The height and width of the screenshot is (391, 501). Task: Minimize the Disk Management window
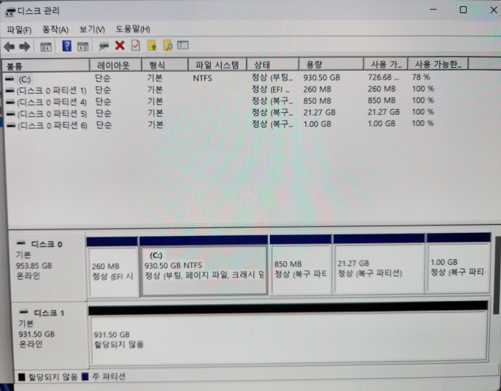pyautogui.click(x=433, y=10)
